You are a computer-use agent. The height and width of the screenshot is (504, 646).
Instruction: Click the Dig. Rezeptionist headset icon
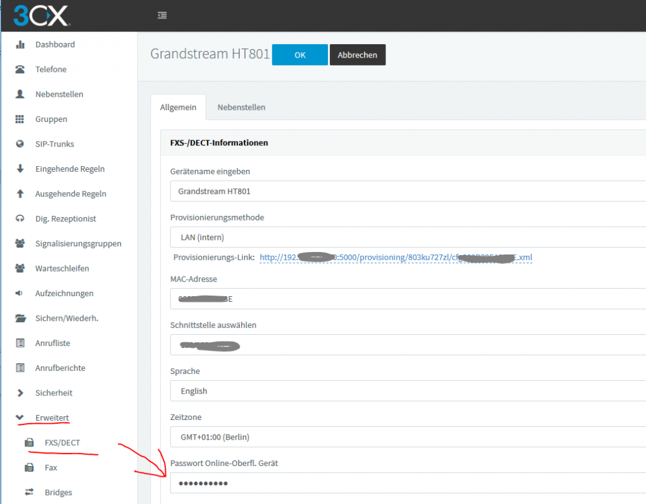coord(20,219)
